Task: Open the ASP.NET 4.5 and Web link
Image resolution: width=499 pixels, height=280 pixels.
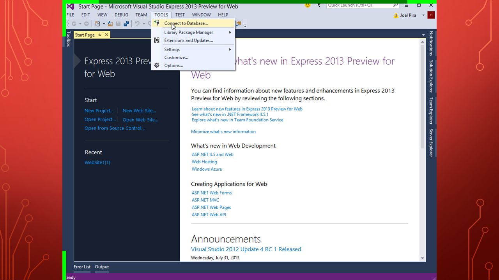Action: coord(212,154)
